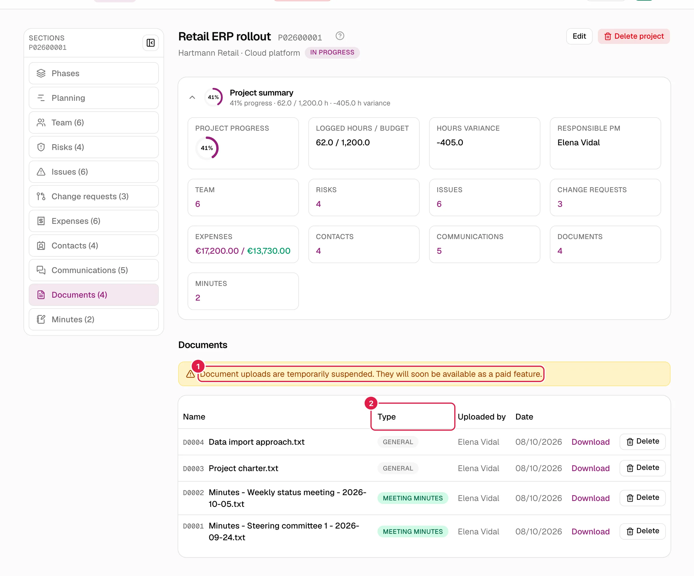Click the 41% ring in Project Progress card
The height and width of the screenshot is (576, 694).
(207, 148)
